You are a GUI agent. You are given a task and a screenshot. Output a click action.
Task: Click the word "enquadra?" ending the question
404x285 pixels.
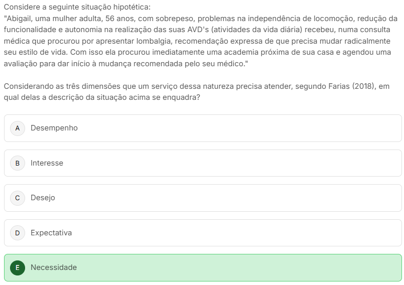[x=183, y=97]
